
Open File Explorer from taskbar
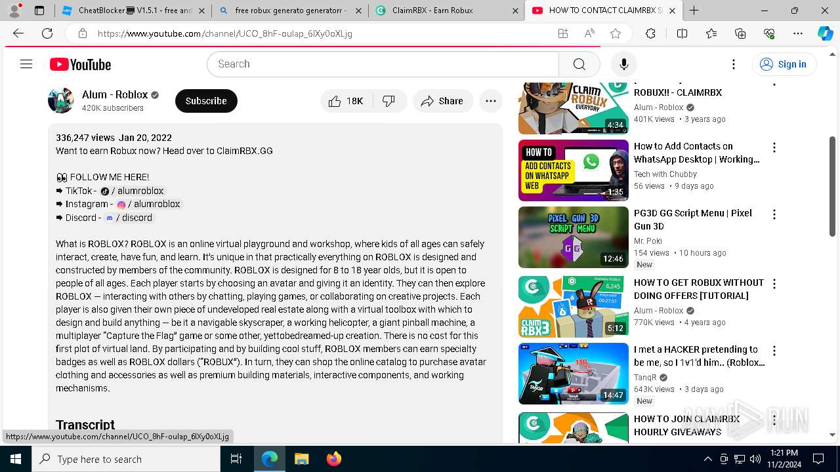301,459
